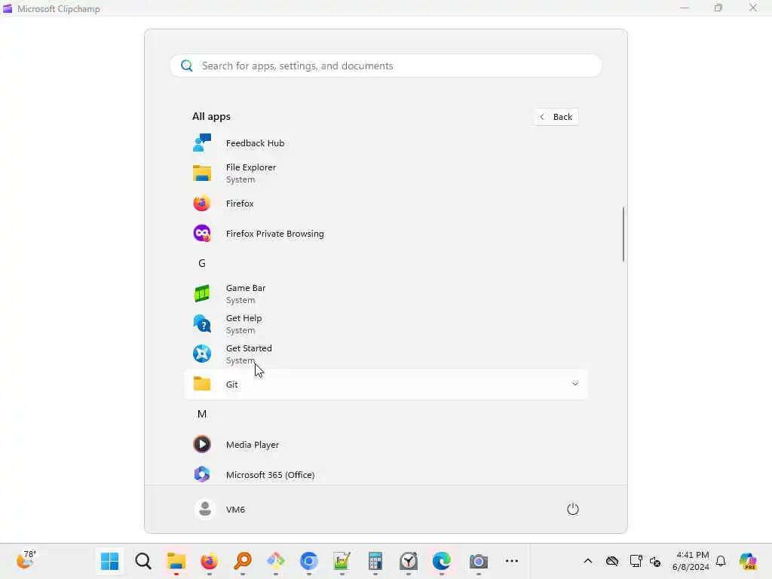Open the clock and date flyout
This screenshot has height=579, width=772.
tap(691, 561)
